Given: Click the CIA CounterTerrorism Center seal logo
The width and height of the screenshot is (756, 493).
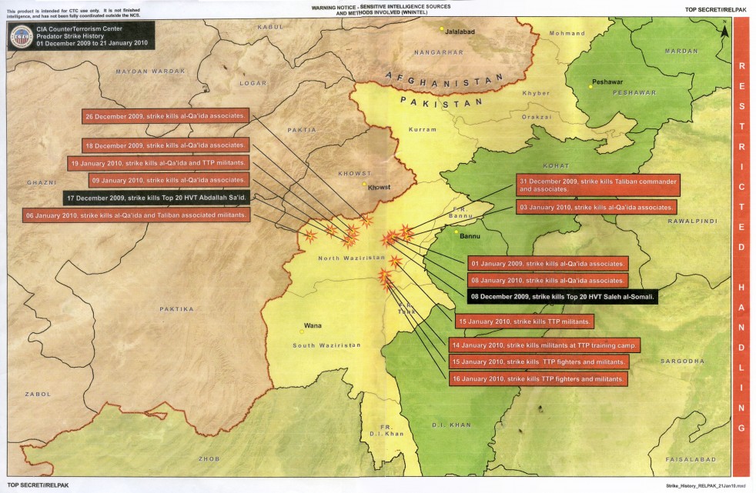Looking at the screenshot, I should tap(21, 37).
